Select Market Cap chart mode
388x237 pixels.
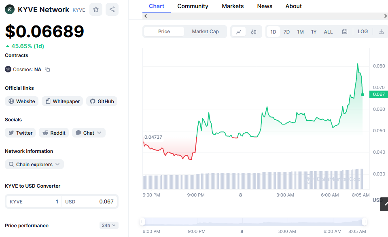click(206, 32)
